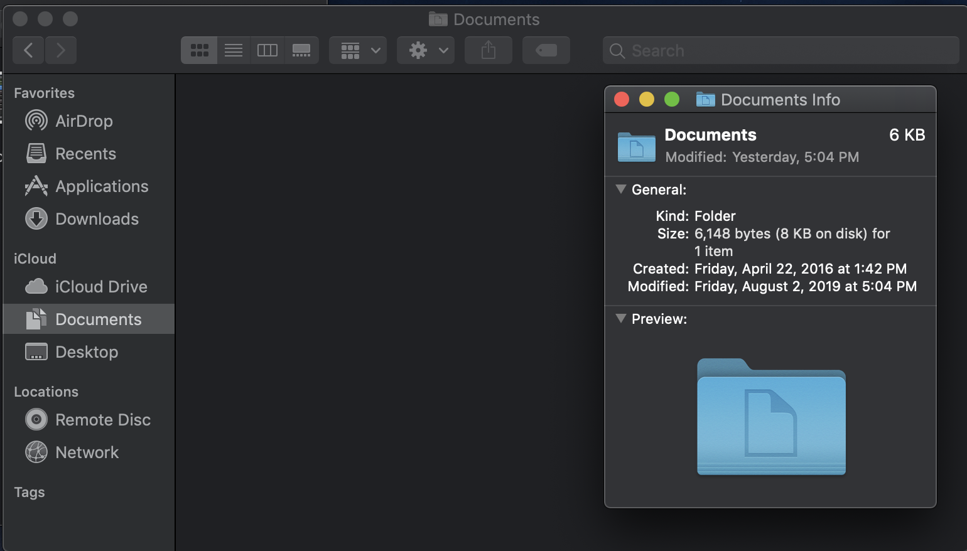The width and height of the screenshot is (967, 551).
Task: Go forward with the Finder forward arrow
Action: [60, 50]
